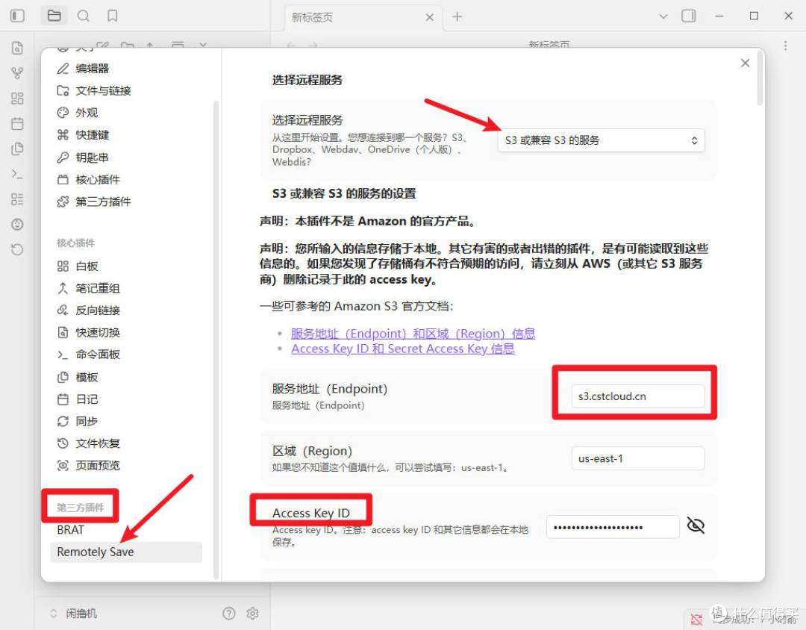Close the settings dialog
This screenshot has height=630, width=806.
[745, 63]
